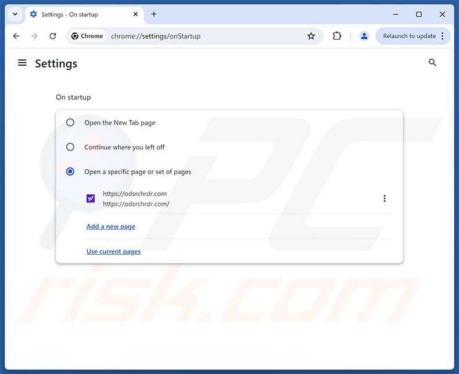Search settings with the magnifier icon
Viewport: 459px width, 374px height.
pyautogui.click(x=432, y=62)
